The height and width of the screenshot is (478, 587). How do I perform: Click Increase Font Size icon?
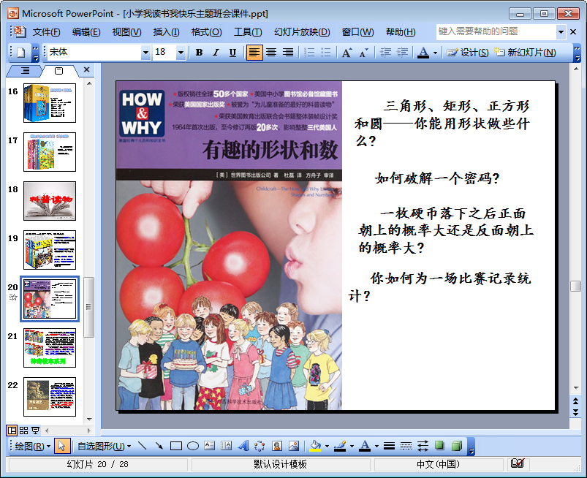346,53
